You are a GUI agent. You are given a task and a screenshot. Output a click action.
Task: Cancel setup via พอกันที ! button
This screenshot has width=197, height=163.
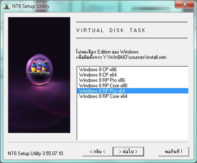pyautogui.click(x=173, y=152)
